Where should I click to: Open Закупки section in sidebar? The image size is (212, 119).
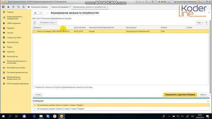(x=10, y=33)
